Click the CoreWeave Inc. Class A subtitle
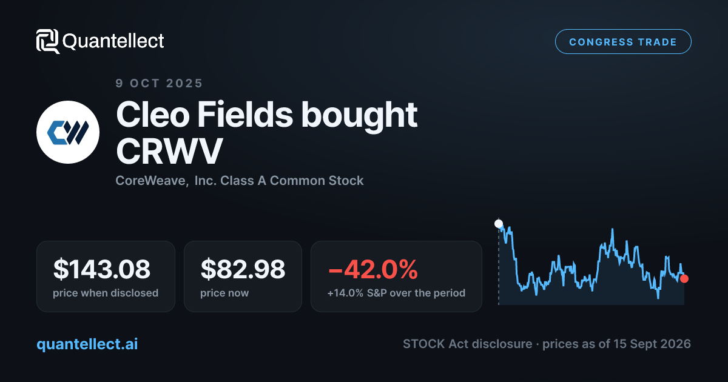Screen dimensions: 728x382 point(240,180)
